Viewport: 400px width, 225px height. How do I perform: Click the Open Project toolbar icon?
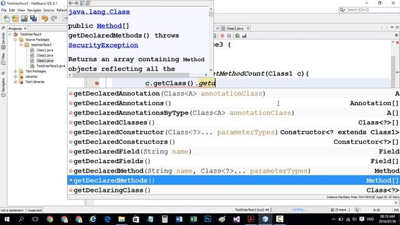coord(24,18)
